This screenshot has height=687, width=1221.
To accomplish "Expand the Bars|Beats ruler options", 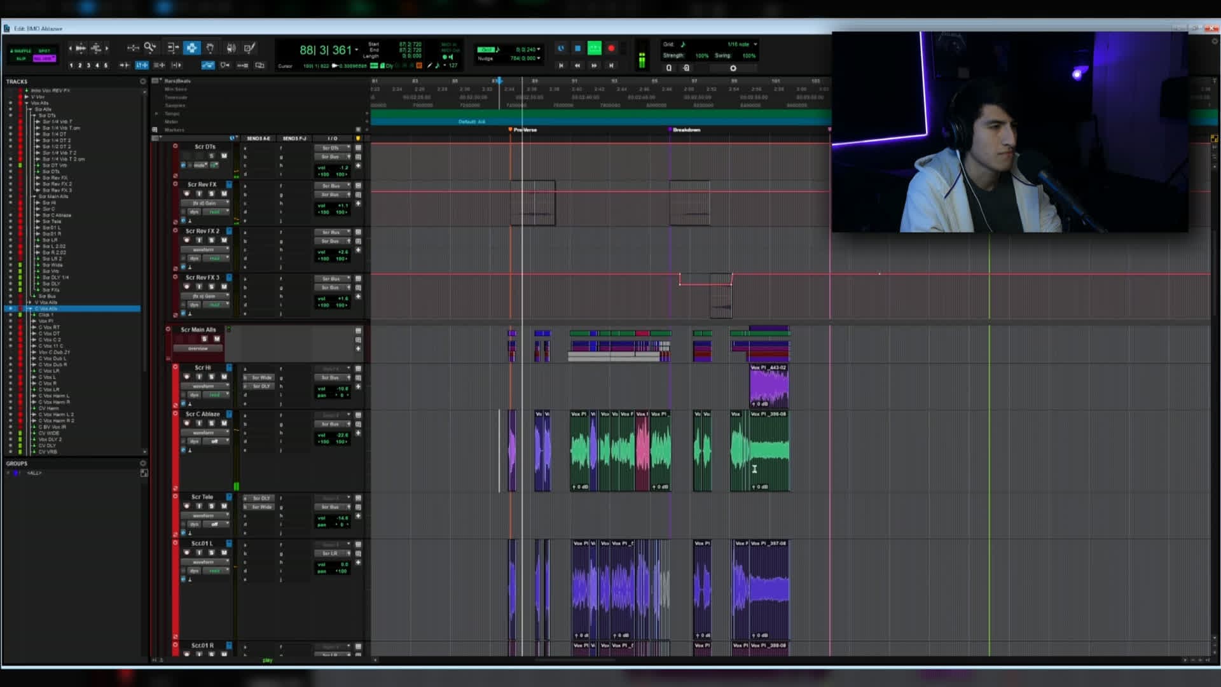I will pos(156,81).
